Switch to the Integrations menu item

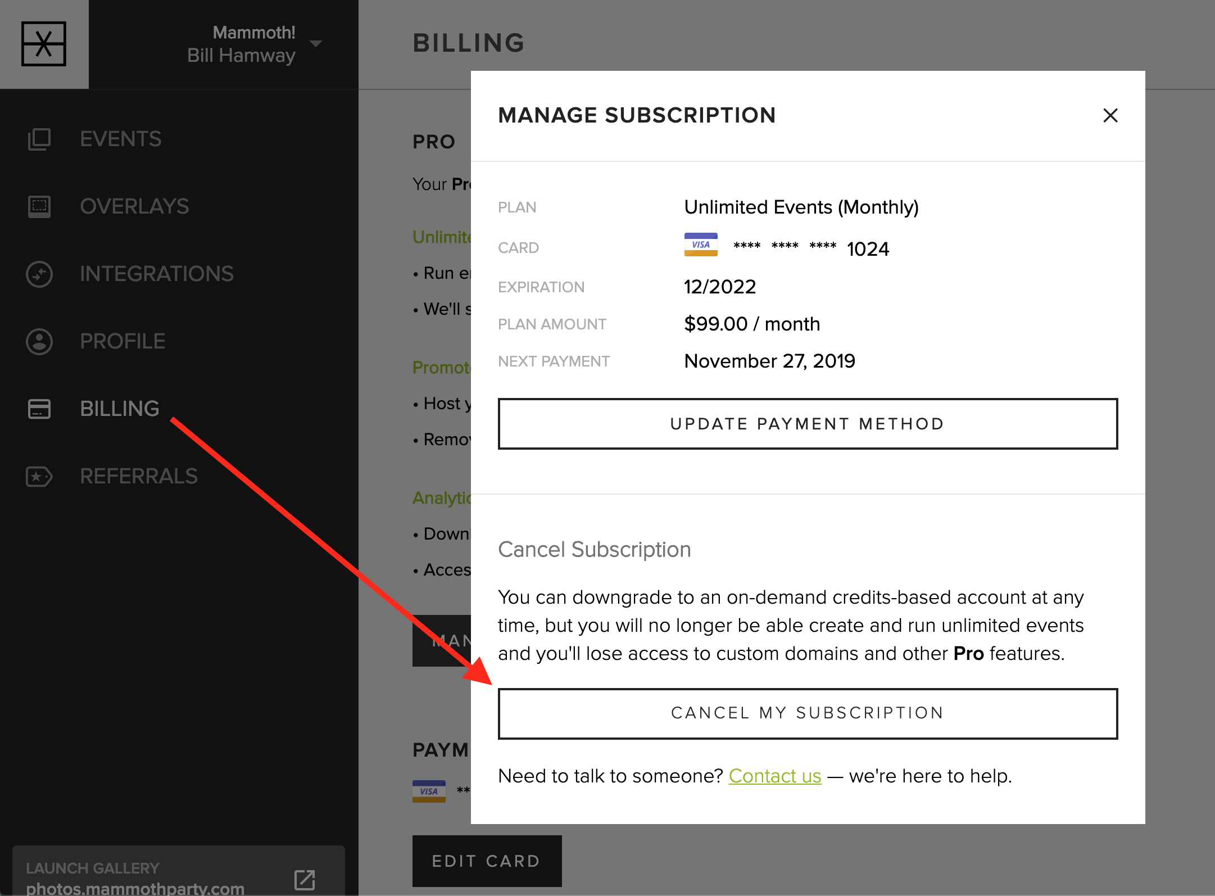coord(156,274)
